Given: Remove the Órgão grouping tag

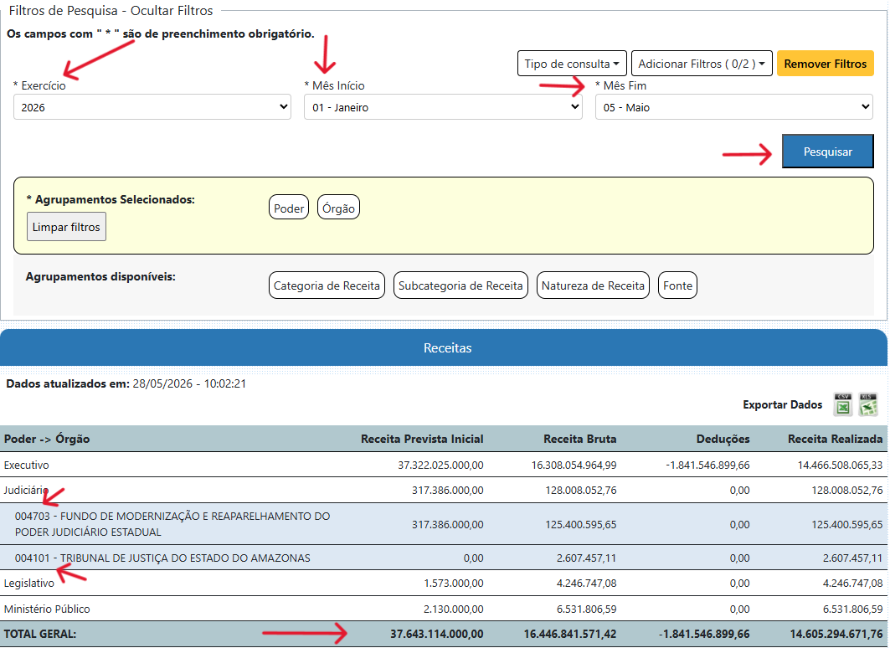Looking at the screenshot, I should click(x=338, y=208).
